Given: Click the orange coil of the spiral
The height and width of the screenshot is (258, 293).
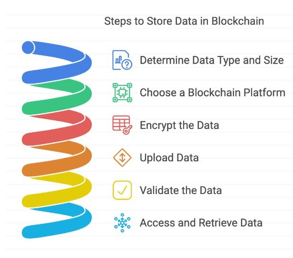Looking at the screenshot, I should [x=57, y=159].
